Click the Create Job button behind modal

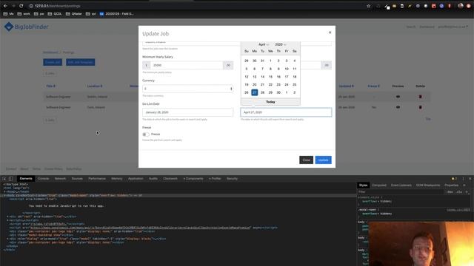(x=53, y=62)
